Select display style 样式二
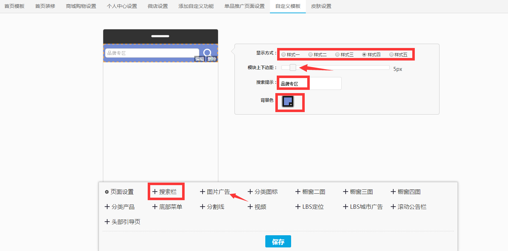Viewport: 508px width, 251px height. [310, 55]
